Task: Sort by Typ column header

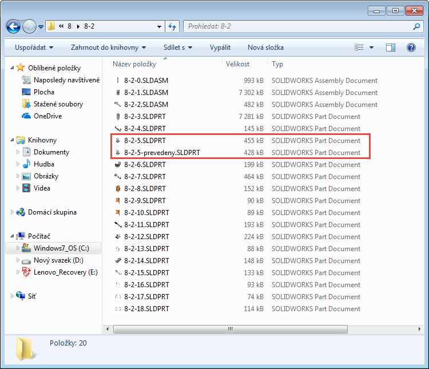Action: coord(277,64)
